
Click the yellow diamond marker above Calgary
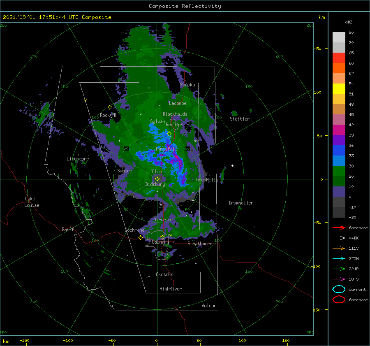162,237
